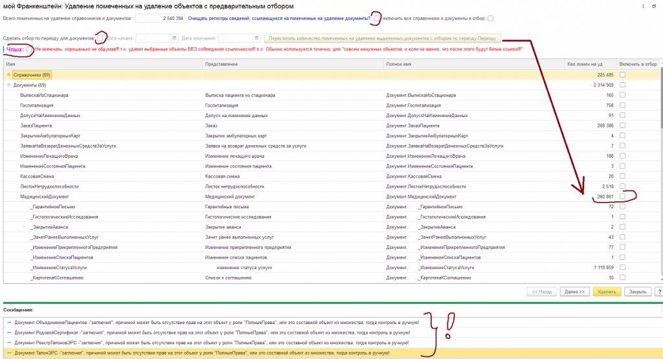Check the include box for КассоваяСмена
The height and width of the screenshot is (359, 663).
click(622, 176)
